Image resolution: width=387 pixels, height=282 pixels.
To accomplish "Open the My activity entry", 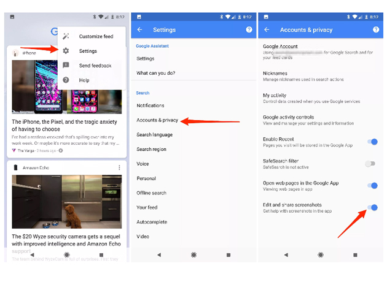I will point(275,98).
